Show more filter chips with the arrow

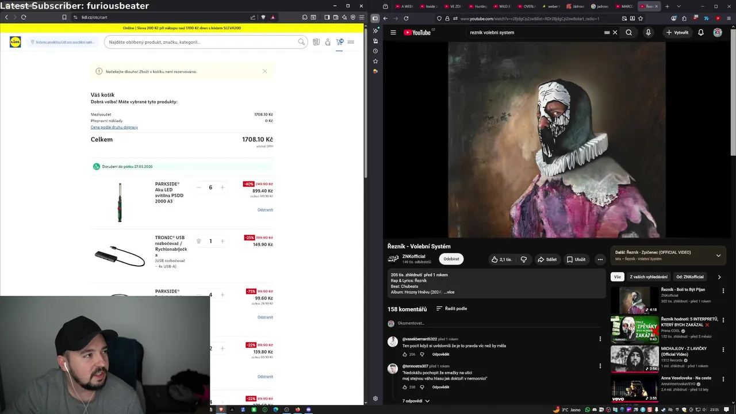point(719,277)
